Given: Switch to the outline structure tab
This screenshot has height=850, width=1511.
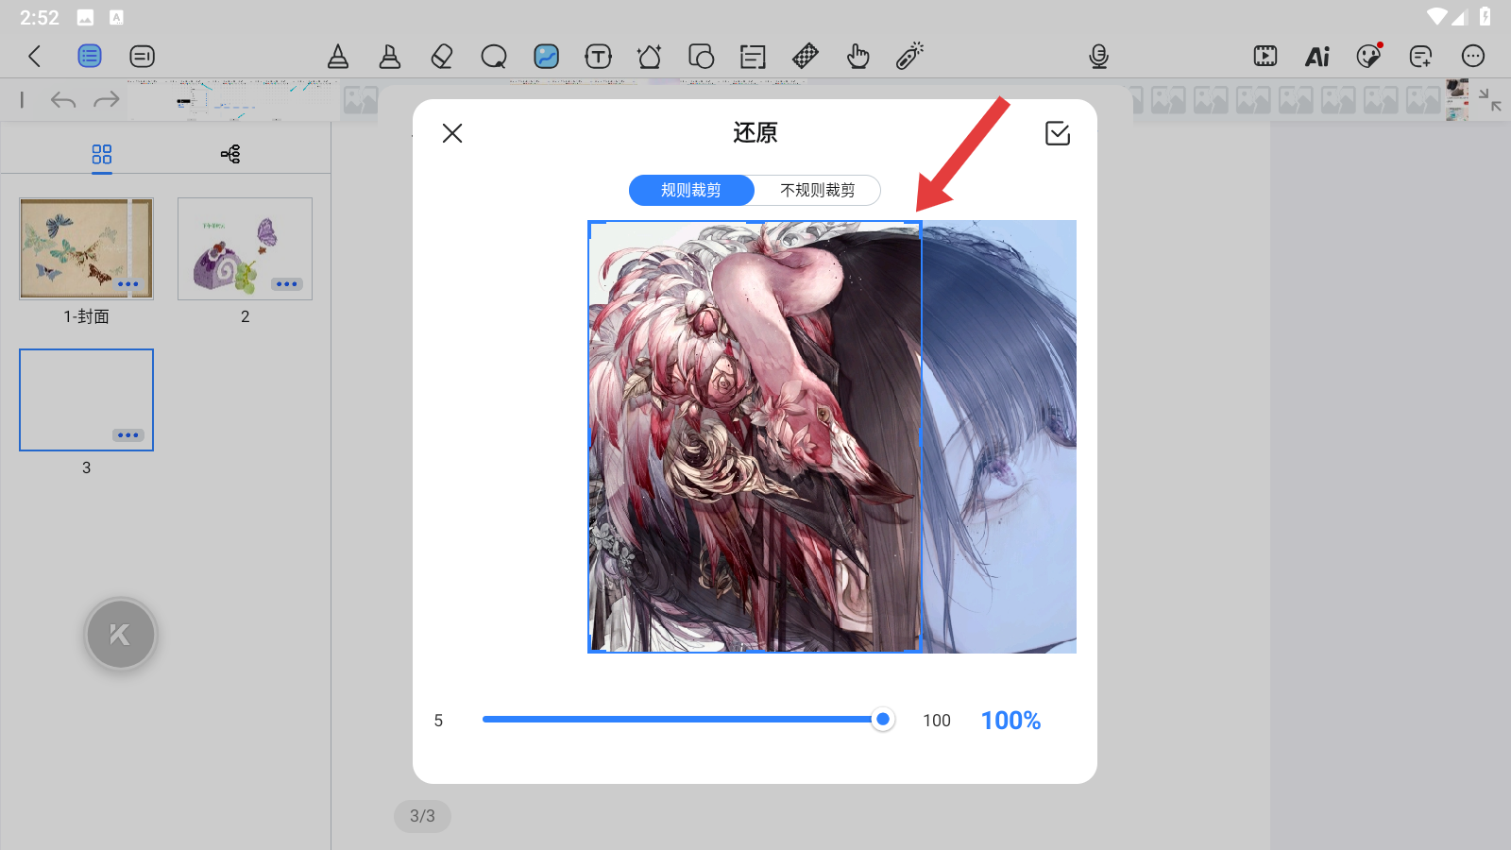Looking at the screenshot, I should pyautogui.click(x=230, y=154).
